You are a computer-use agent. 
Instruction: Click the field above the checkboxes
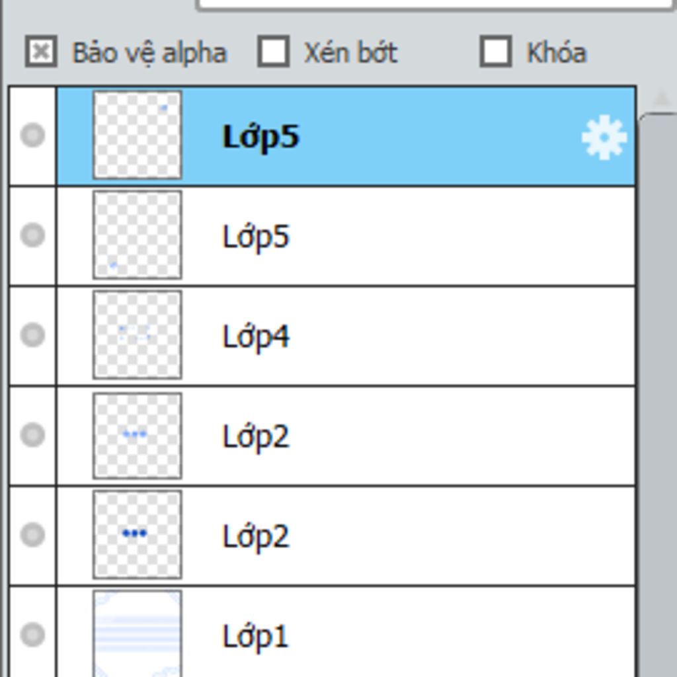click(x=436, y=5)
